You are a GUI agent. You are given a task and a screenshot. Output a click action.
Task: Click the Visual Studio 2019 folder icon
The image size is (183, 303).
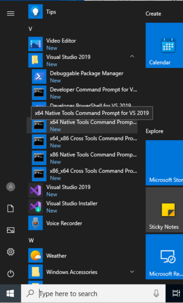[x=36, y=60]
